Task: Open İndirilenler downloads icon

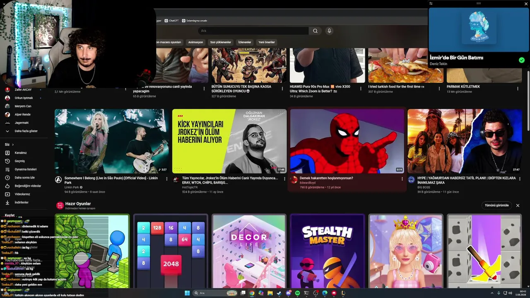Action: click(x=7, y=202)
